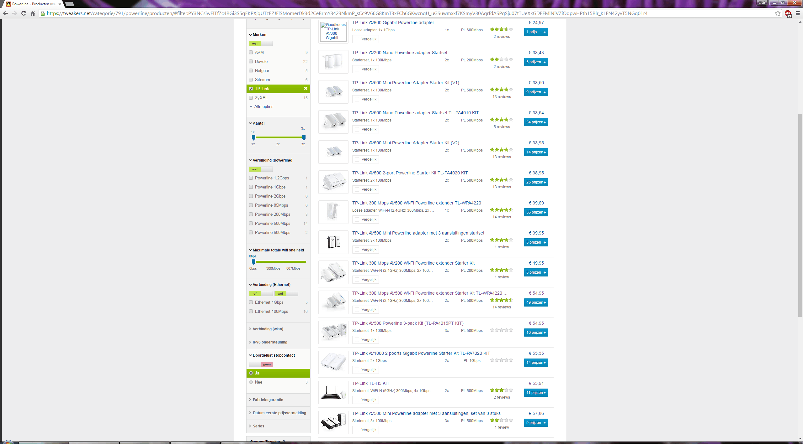This screenshot has width=803, height=444.
Task: Toggle the Doorgelust stopcontact geen switch
Action: tap(261, 364)
